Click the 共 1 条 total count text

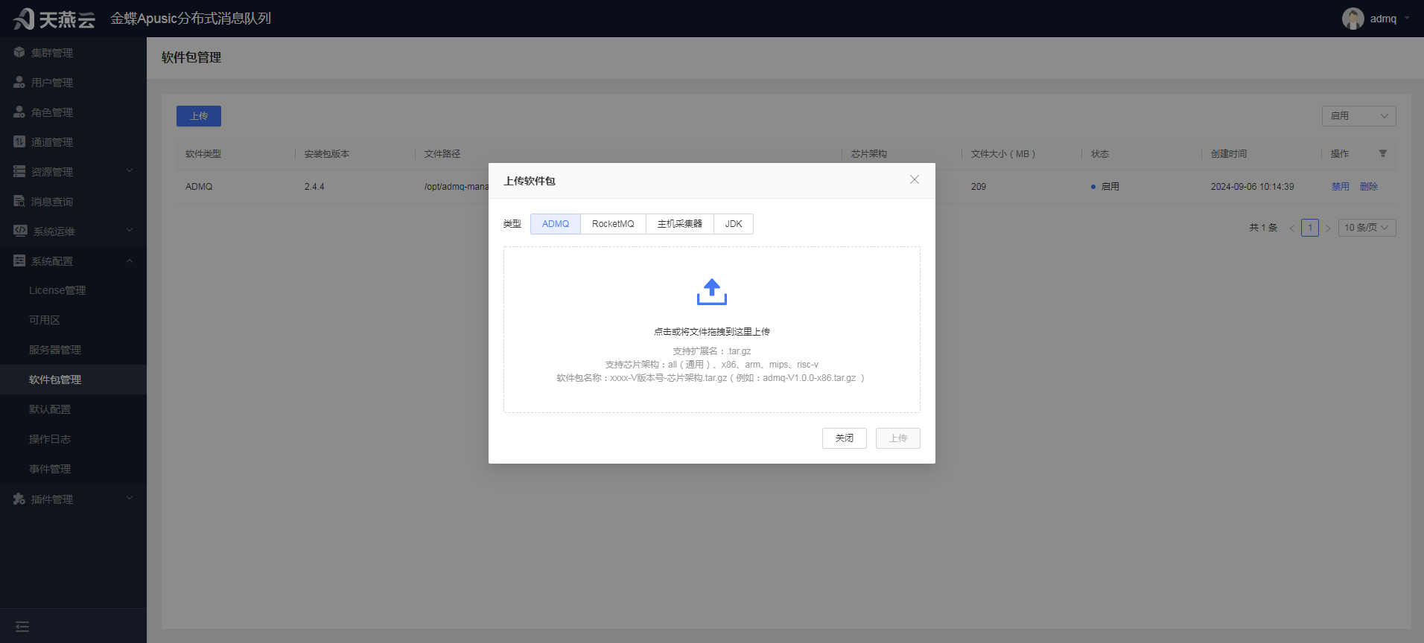(1263, 228)
